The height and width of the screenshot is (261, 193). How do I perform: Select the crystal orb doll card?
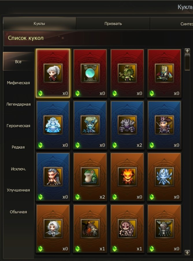(90, 73)
